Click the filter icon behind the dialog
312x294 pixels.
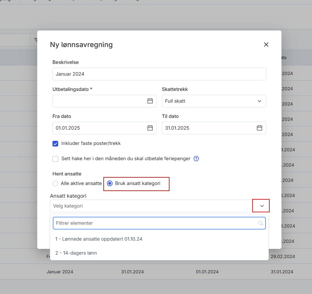36,40
